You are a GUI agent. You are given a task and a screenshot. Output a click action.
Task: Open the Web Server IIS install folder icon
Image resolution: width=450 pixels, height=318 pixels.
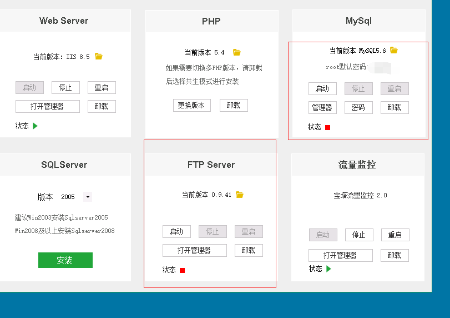tap(99, 56)
